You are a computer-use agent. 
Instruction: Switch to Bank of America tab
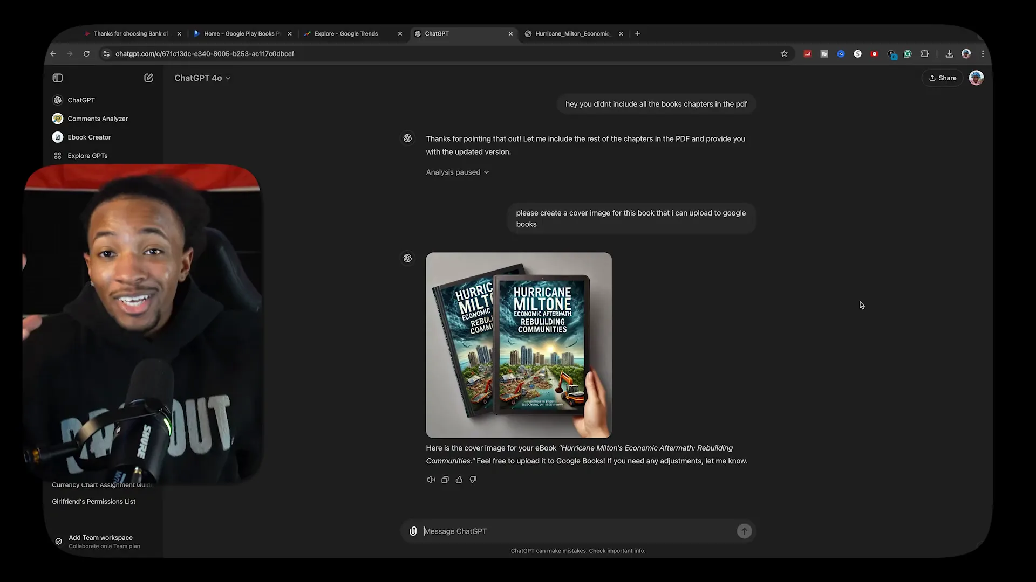(x=131, y=33)
